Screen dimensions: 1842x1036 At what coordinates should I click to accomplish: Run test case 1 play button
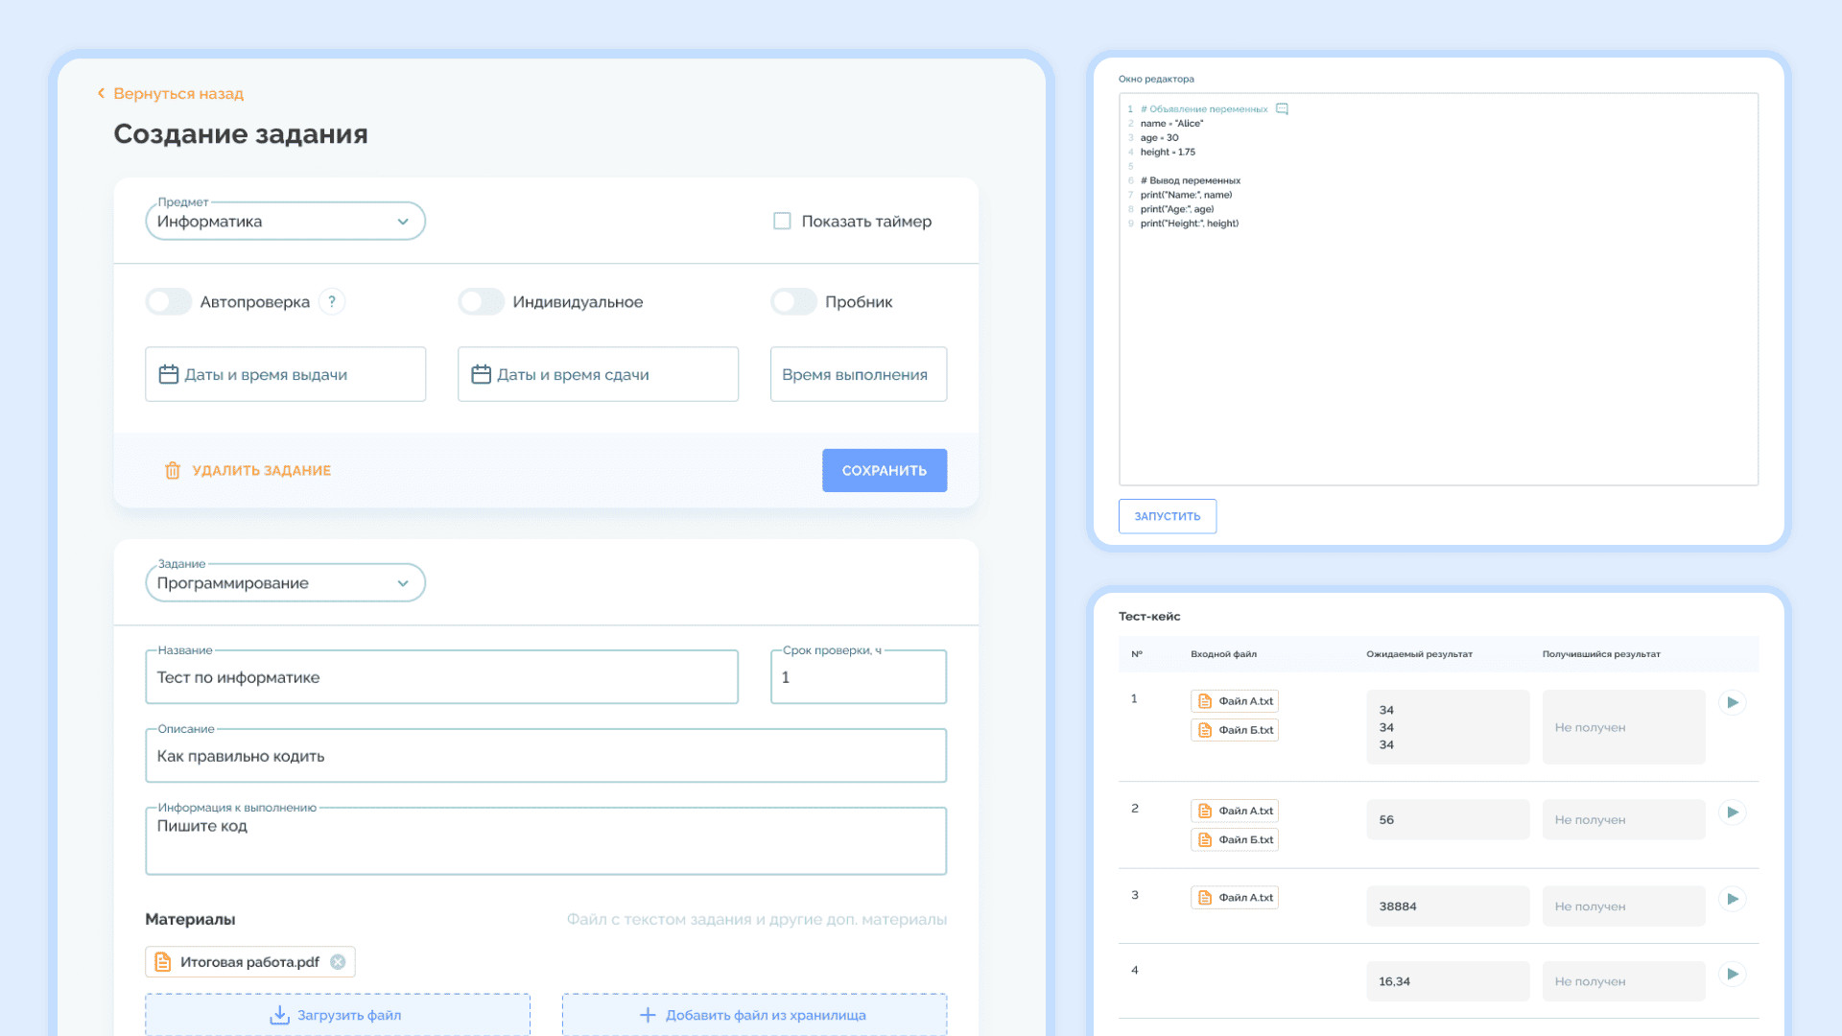pyautogui.click(x=1733, y=702)
